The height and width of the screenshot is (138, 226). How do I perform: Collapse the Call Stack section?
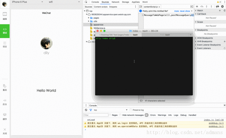[196, 14]
